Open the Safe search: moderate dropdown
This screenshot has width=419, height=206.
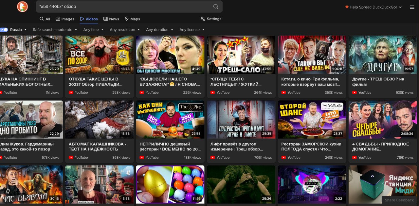[x=55, y=30]
